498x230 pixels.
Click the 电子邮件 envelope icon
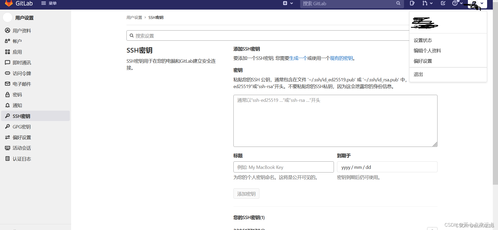coord(8,84)
